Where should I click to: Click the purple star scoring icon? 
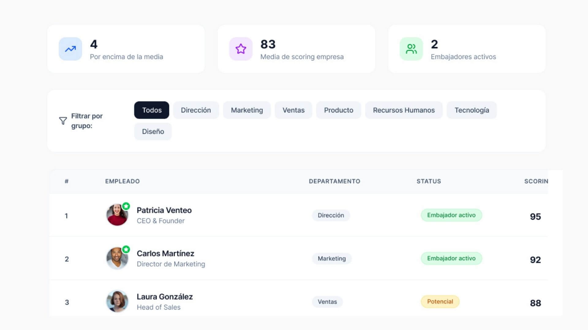tap(241, 49)
